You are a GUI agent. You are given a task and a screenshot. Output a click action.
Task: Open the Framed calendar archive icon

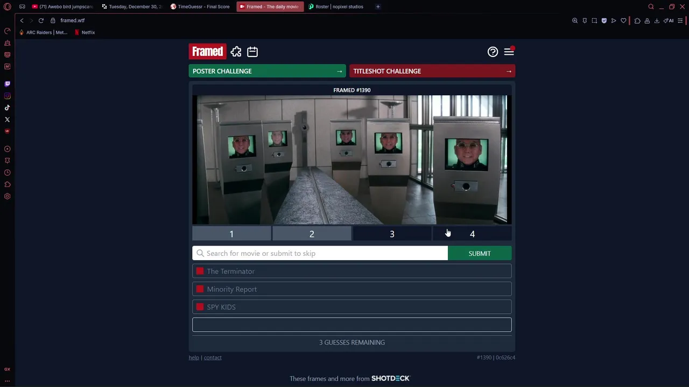252,52
